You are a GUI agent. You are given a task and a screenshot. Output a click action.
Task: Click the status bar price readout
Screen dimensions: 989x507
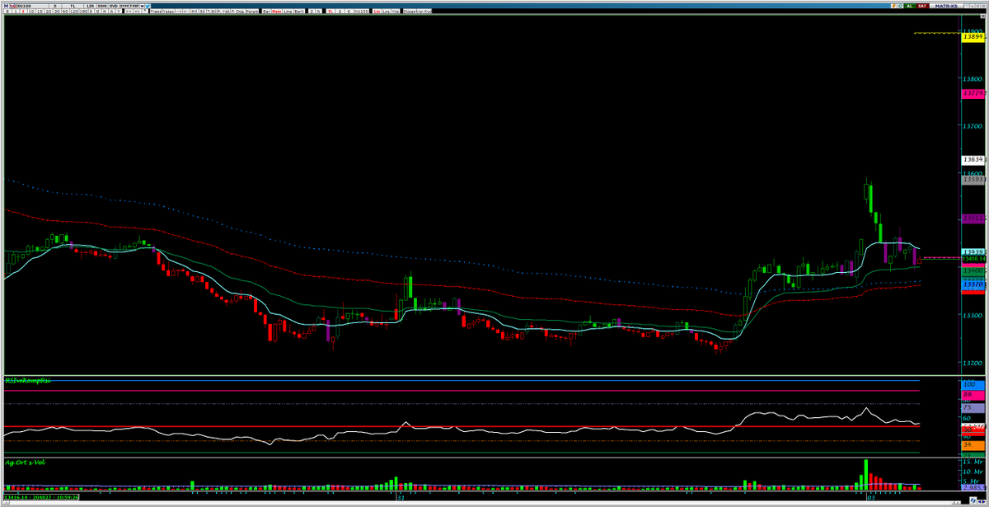tap(41, 498)
